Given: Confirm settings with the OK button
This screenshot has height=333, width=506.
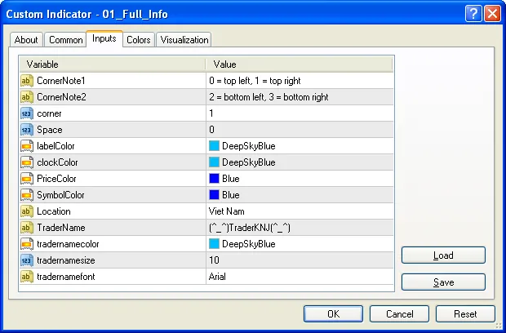Looking at the screenshot, I should (333, 314).
